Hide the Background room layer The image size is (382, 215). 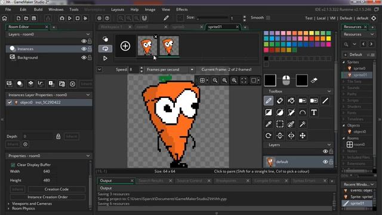(x=84, y=57)
